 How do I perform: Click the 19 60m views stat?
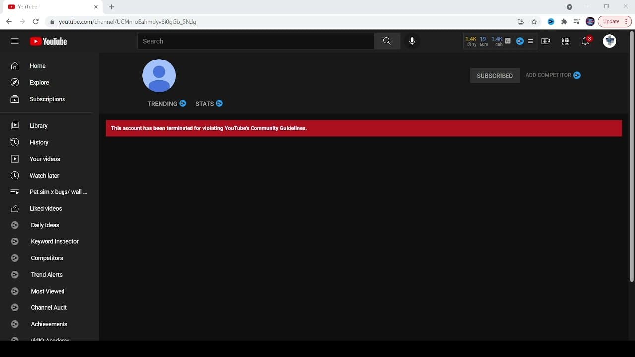pyautogui.click(x=483, y=41)
